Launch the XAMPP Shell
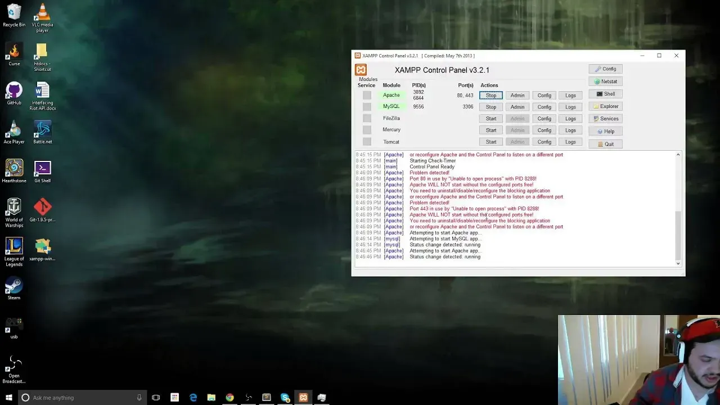 605,94
